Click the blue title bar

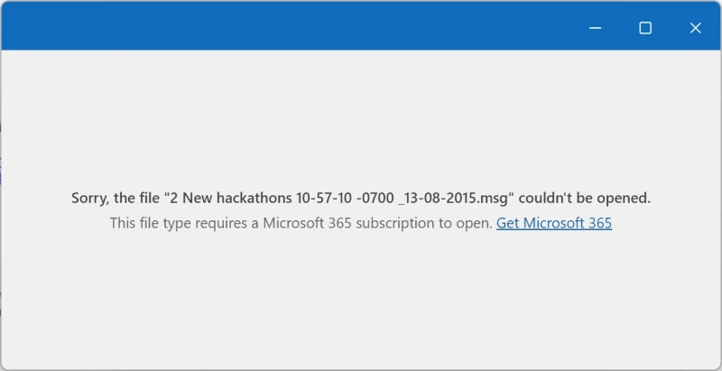click(x=361, y=27)
